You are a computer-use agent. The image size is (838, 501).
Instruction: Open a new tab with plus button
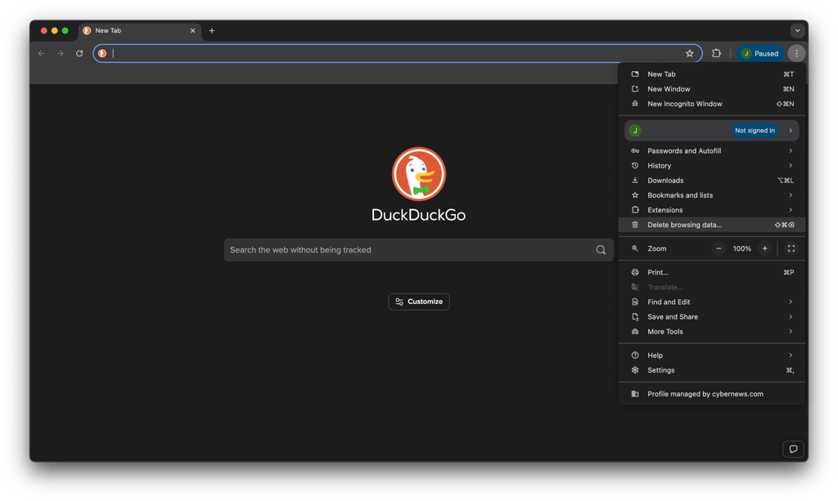tap(212, 31)
